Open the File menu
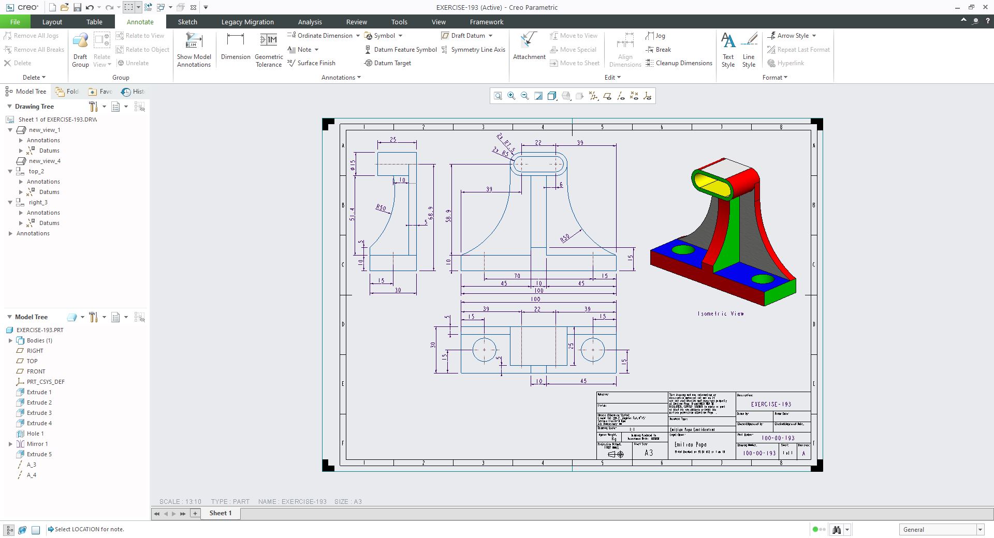Screen dimensions: 994x538 (15, 22)
